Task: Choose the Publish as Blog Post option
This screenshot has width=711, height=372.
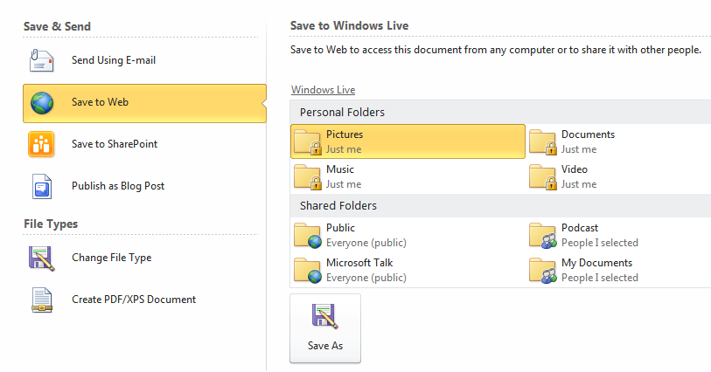Action: click(x=144, y=187)
